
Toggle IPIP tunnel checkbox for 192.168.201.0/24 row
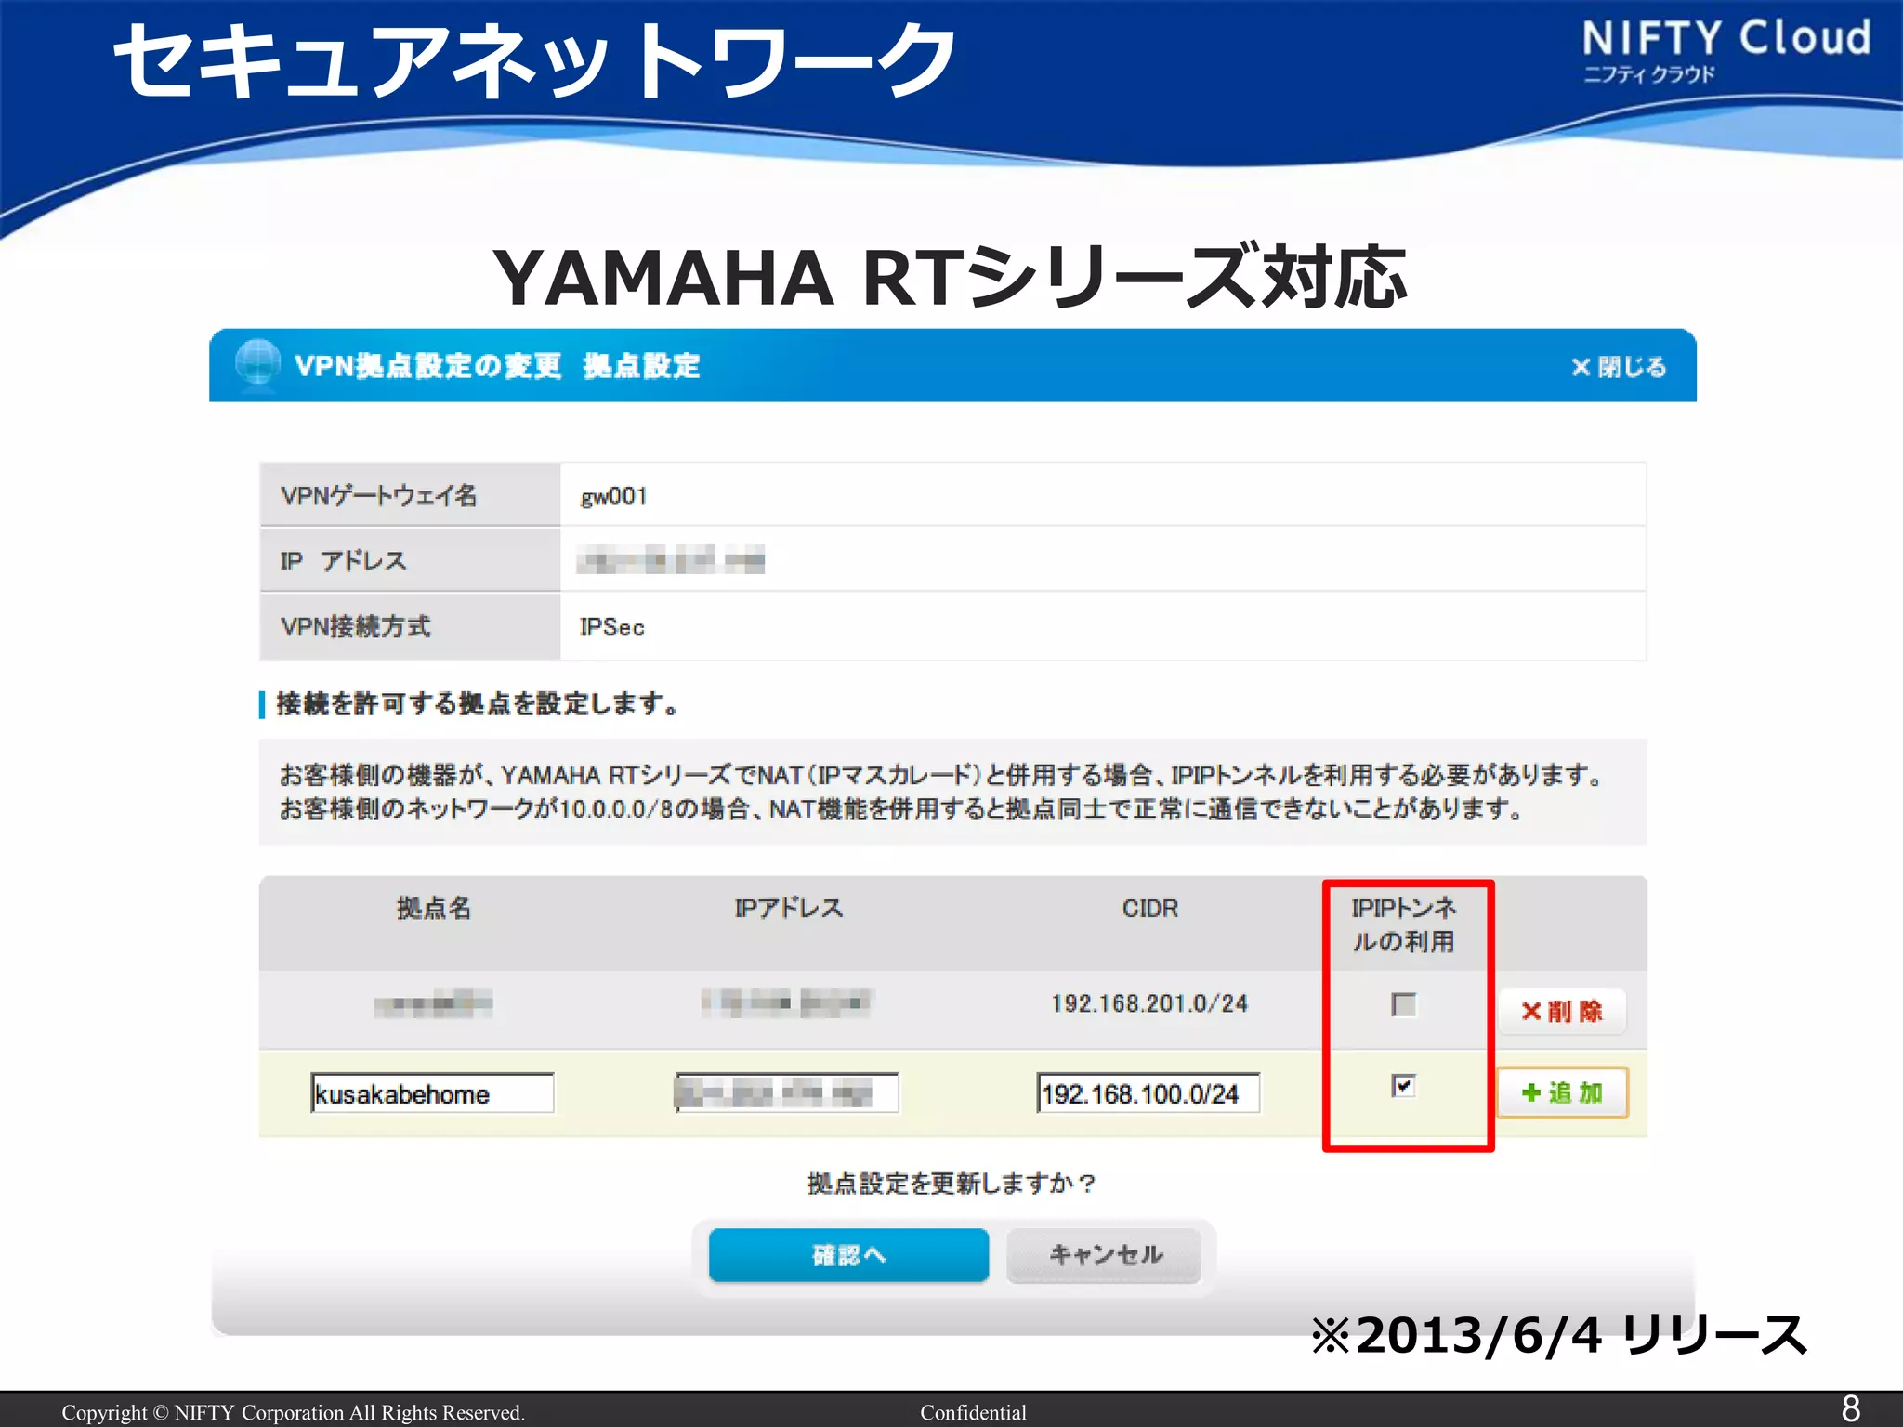click(1403, 1004)
